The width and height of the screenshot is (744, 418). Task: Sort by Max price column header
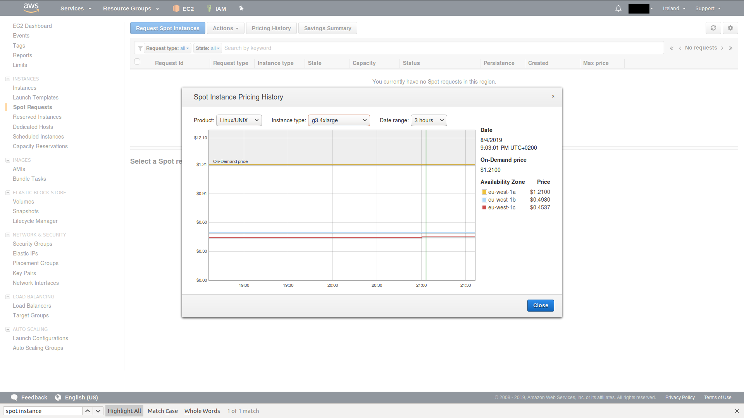pos(596,63)
